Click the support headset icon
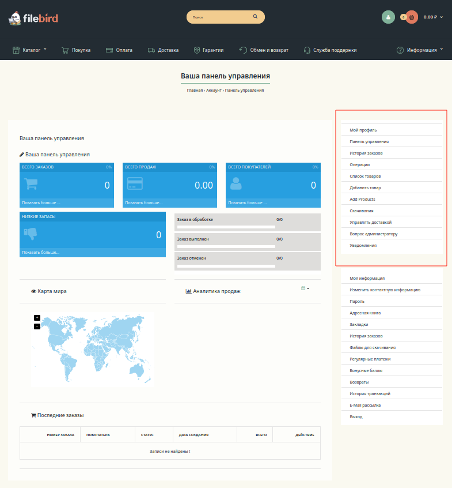 click(x=307, y=50)
